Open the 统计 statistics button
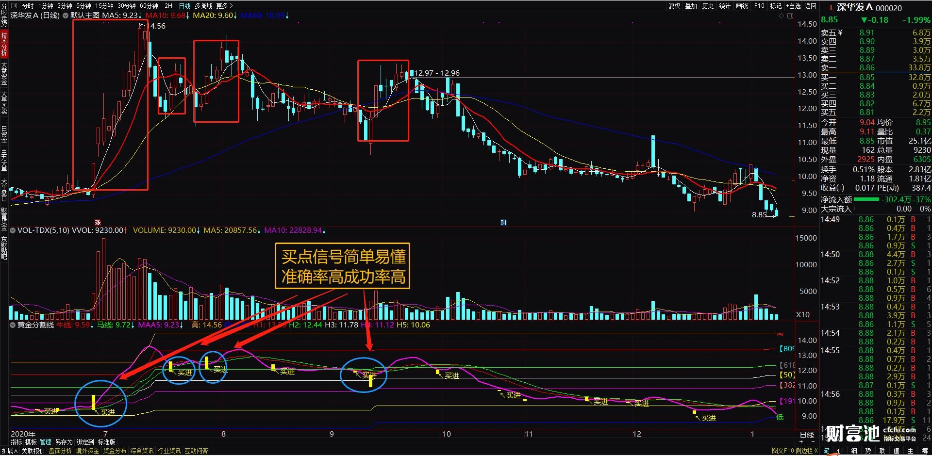Screen dimensions: 932x456 click(725, 6)
